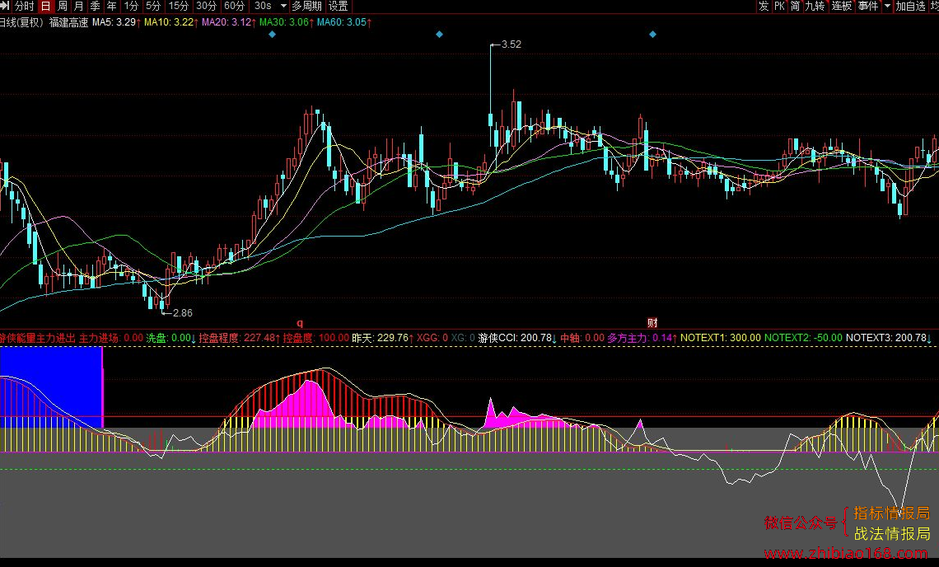Click the 发 toolbar button

[x=764, y=6]
